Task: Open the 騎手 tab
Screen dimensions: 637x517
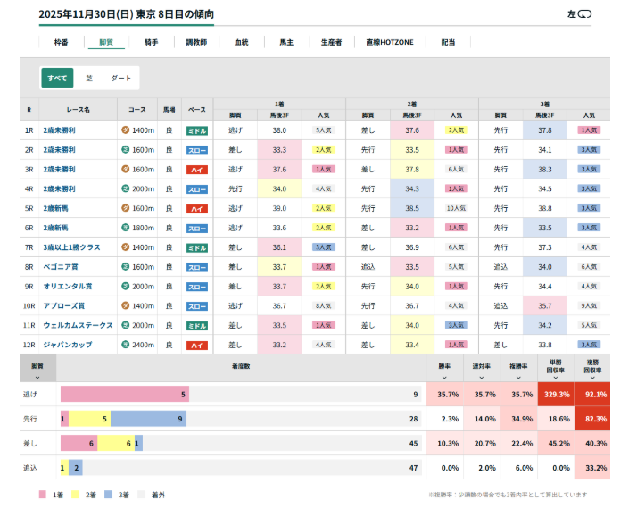Action: coord(151,42)
